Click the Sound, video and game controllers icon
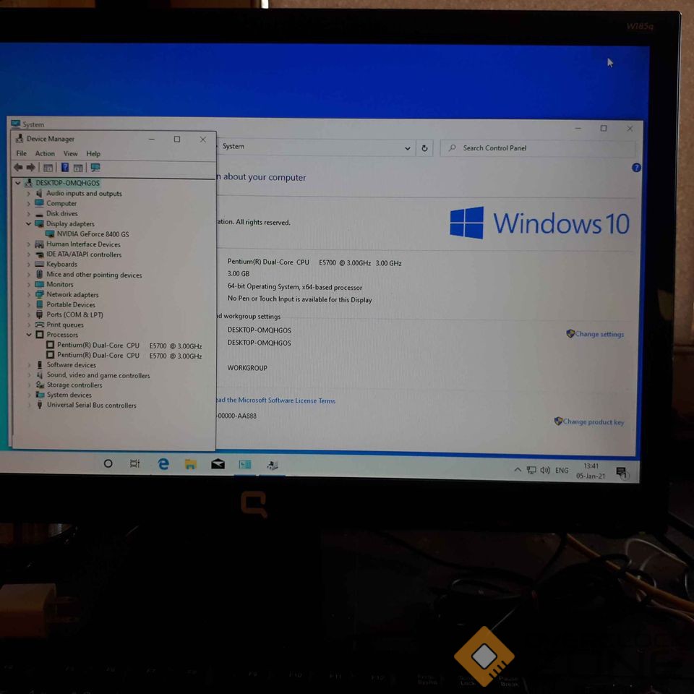694x694 pixels. click(40, 375)
